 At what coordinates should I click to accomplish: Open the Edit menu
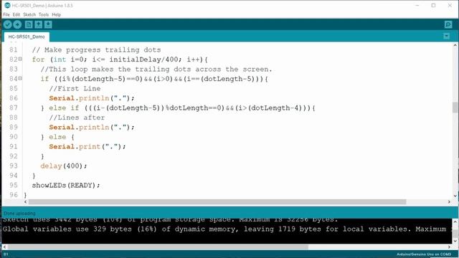coord(16,14)
